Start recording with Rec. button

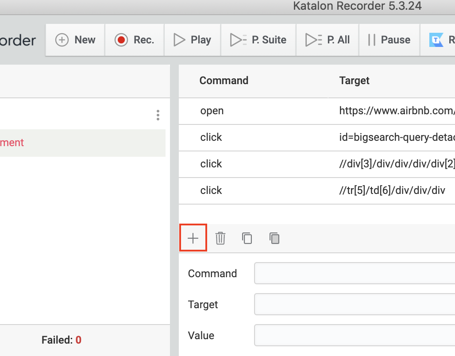coord(135,40)
